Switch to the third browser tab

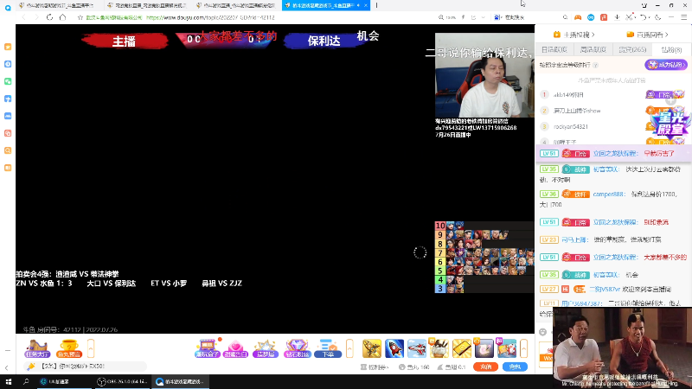(x=236, y=5)
